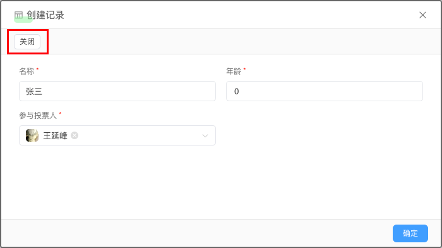The width and height of the screenshot is (442, 248).
Task: Click the empty toolbar strip beside 关闭
Action: coord(242,42)
